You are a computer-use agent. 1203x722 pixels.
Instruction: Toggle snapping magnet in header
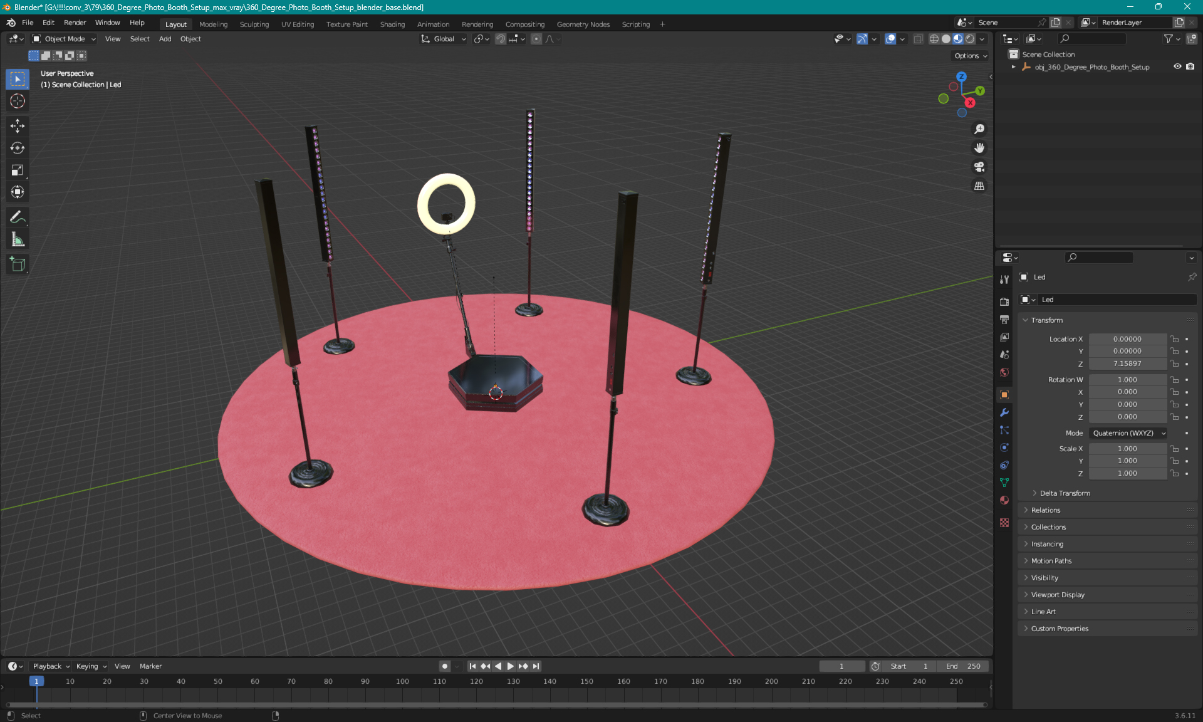[x=501, y=39]
